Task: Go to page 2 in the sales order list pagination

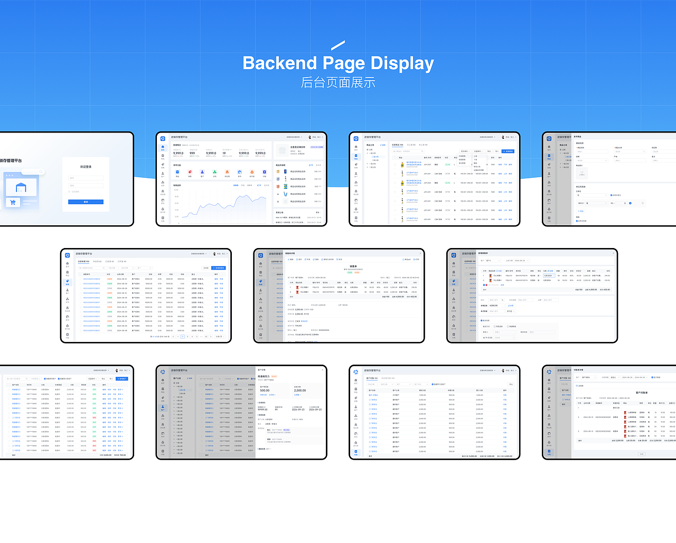Action: pyautogui.click(x=183, y=337)
